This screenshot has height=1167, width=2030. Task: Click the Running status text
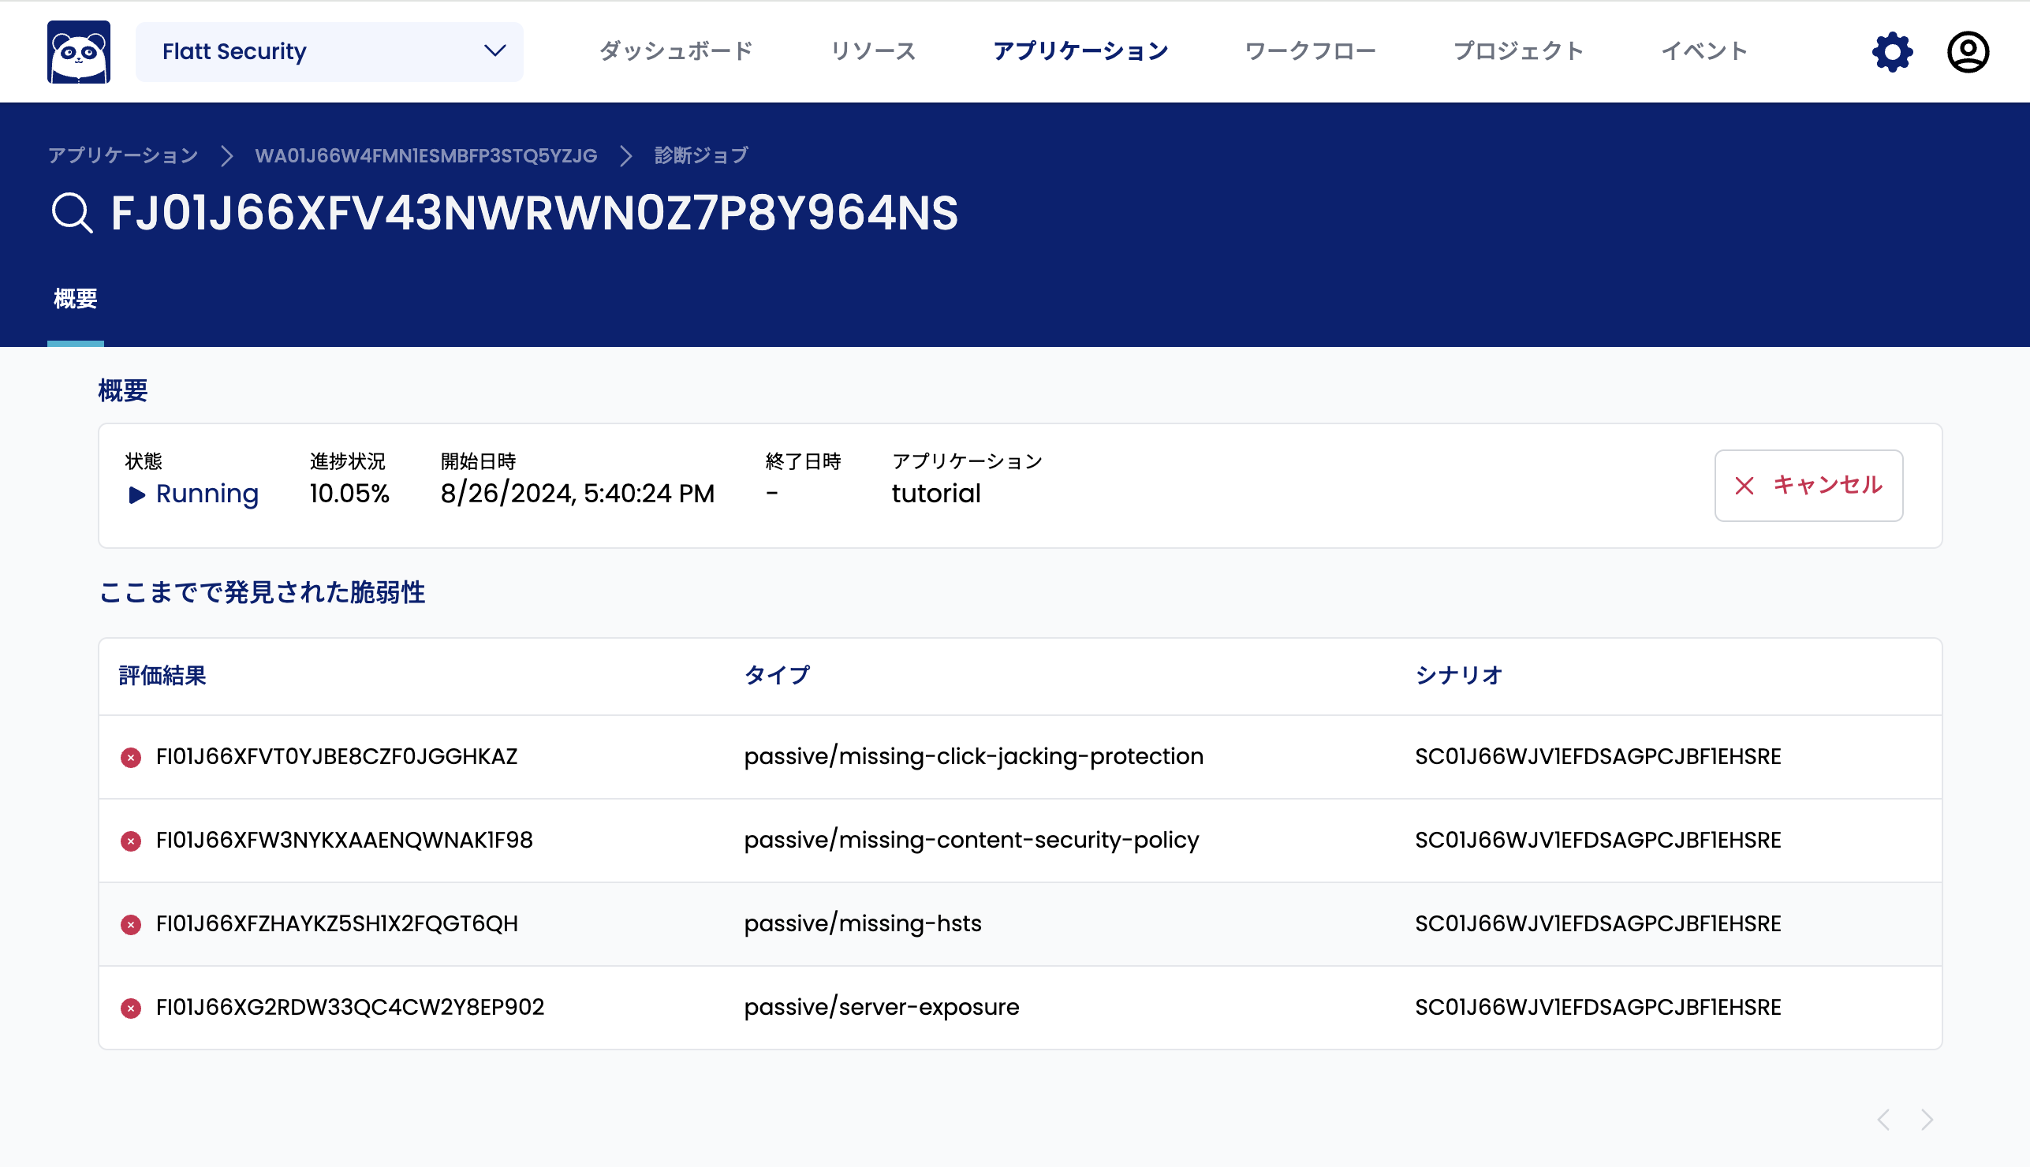(x=207, y=494)
